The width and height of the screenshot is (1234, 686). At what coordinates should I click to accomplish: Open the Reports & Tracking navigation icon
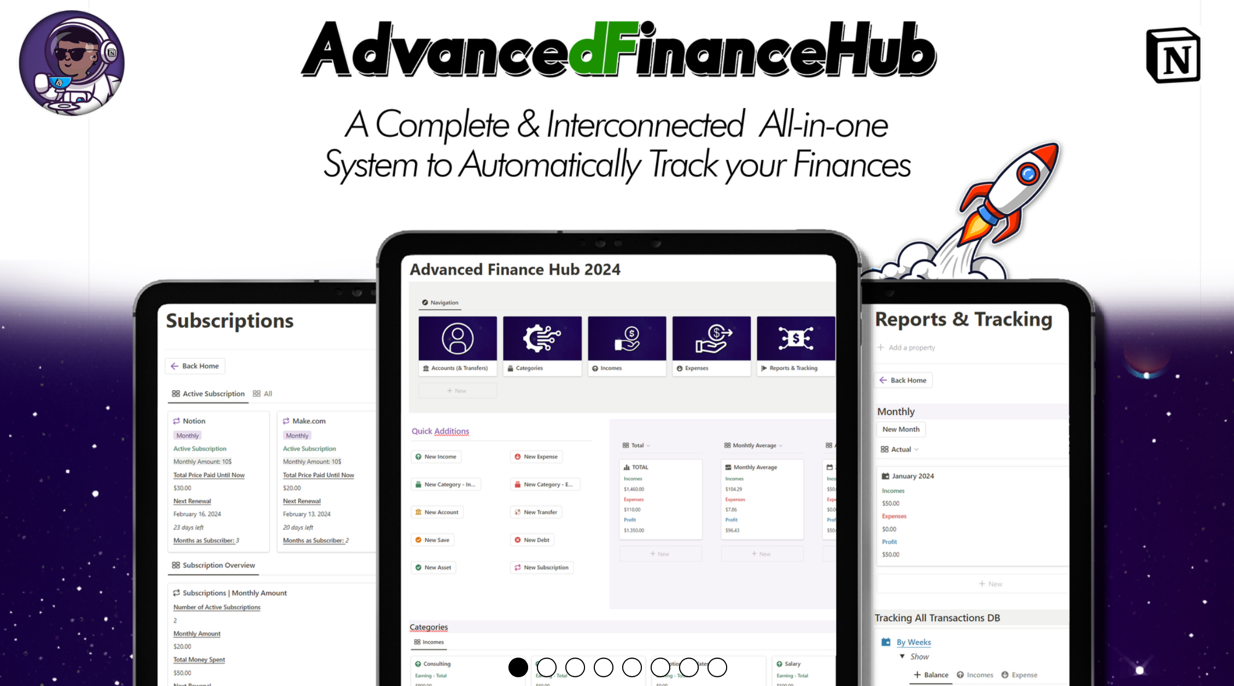click(794, 337)
